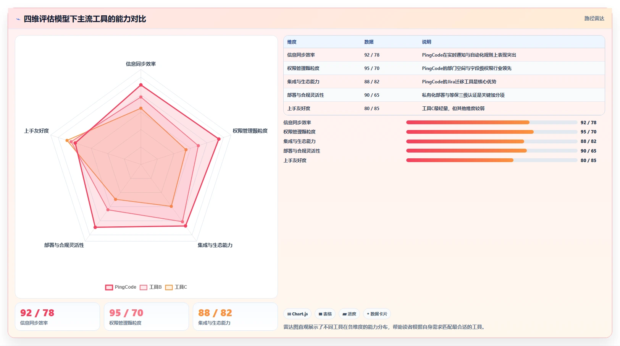
Task: Click the 路径雷达 label in header
Action: [594, 18]
